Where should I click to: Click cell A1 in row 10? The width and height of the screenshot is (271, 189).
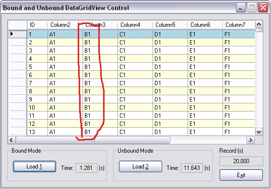click(65, 108)
